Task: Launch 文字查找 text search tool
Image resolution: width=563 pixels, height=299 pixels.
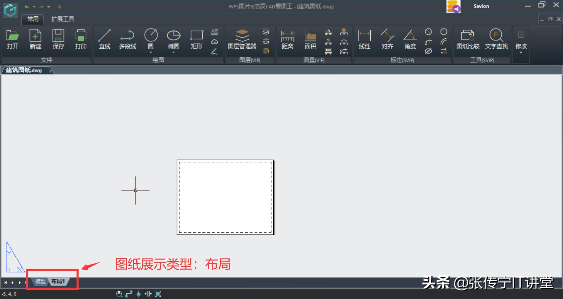Action: (496, 39)
